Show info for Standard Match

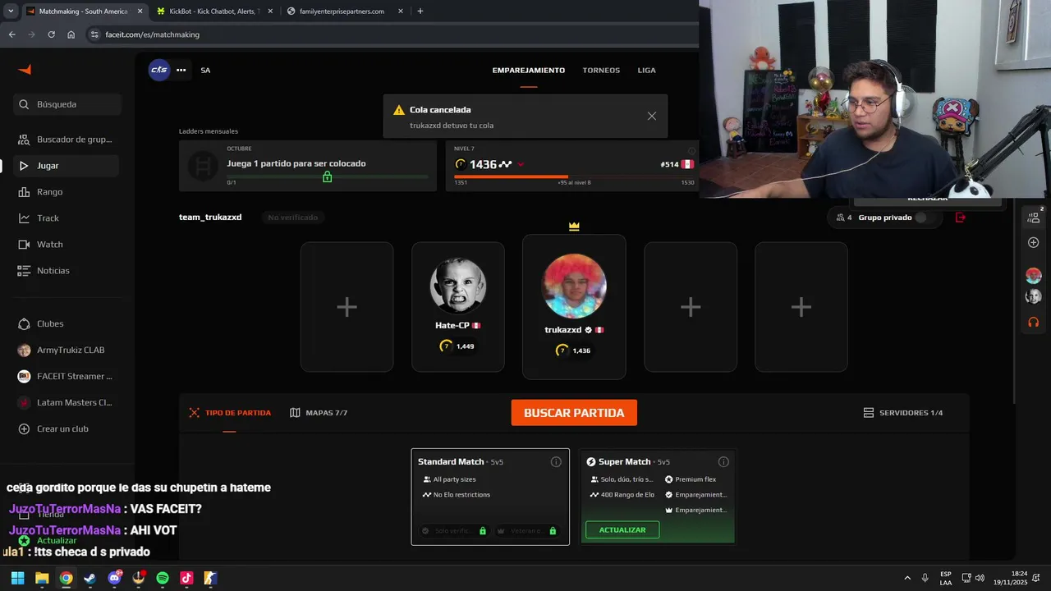(556, 462)
